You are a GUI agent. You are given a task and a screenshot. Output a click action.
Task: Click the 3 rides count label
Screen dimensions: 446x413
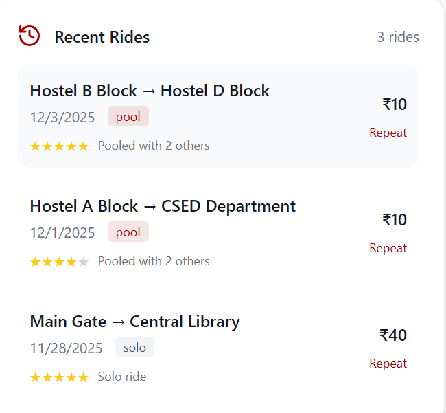point(397,37)
